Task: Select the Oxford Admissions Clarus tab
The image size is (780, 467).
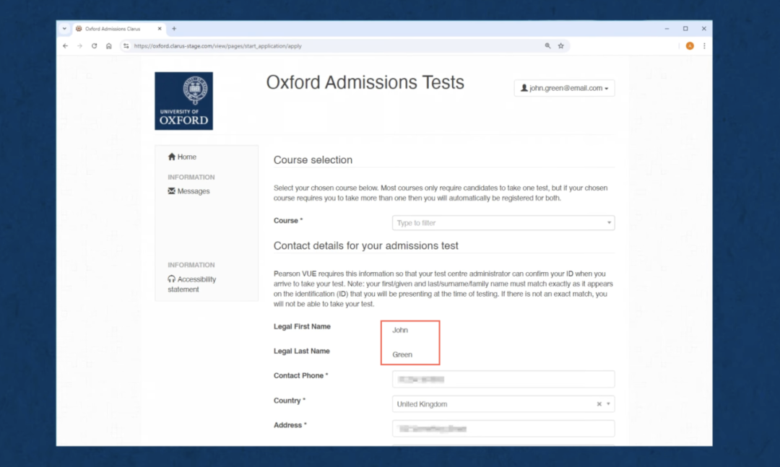Action: pyautogui.click(x=118, y=29)
